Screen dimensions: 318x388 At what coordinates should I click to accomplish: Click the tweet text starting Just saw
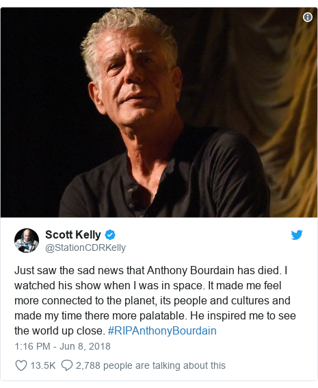coord(155,300)
